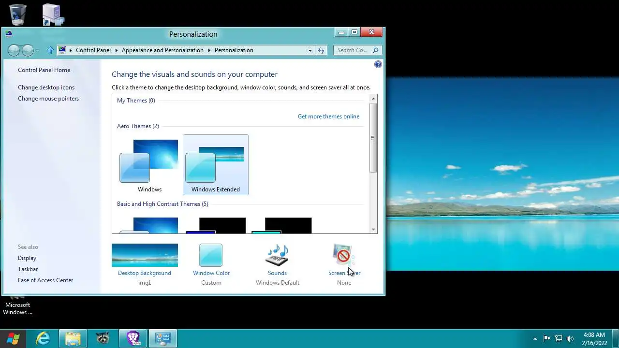Click the theme list scrollbar thumb
Image resolution: width=619 pixels, height=348 pixels.
point(373,138)
